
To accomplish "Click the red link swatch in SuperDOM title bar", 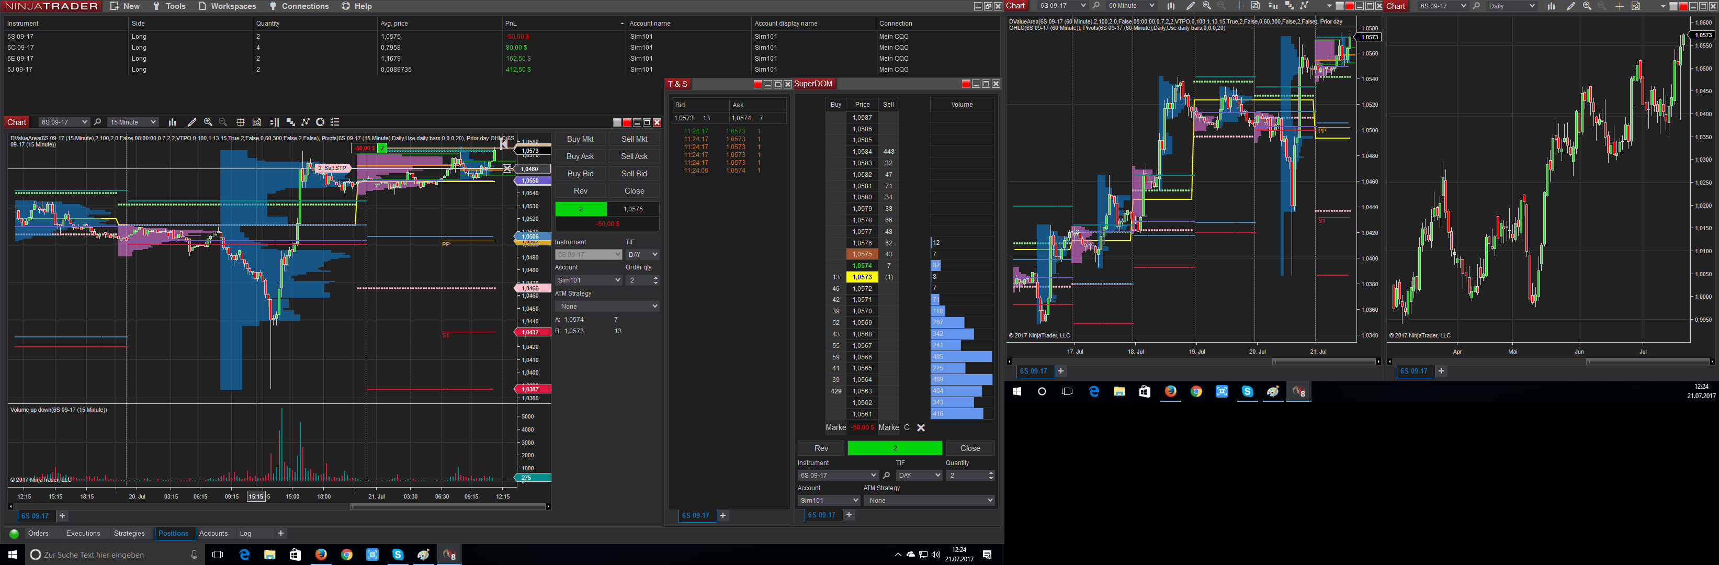I will pyautogui.click(x=966, y=83).
